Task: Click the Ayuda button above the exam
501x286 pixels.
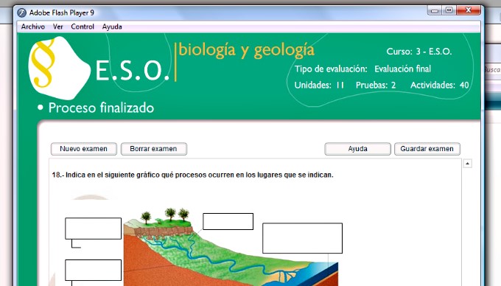Action: pos(357,149)
